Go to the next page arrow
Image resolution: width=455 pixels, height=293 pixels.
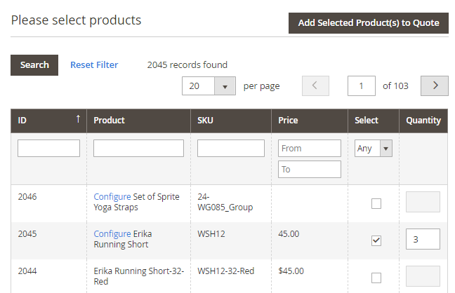point(434,86)
